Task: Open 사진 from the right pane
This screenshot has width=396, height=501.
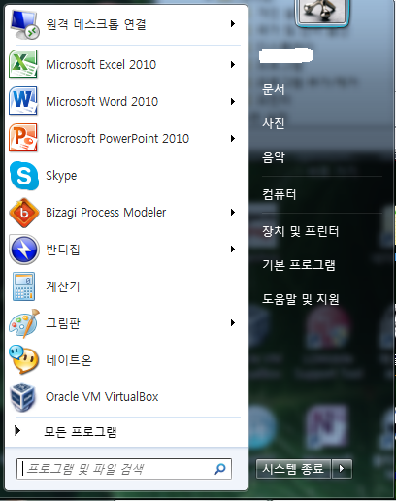Action: pos(274,123)
